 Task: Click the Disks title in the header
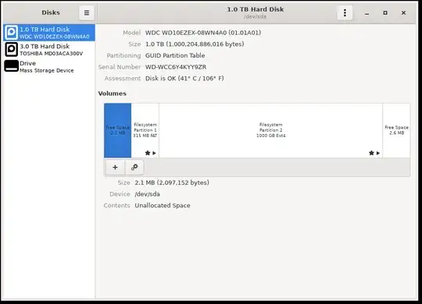tap(51, 12)
